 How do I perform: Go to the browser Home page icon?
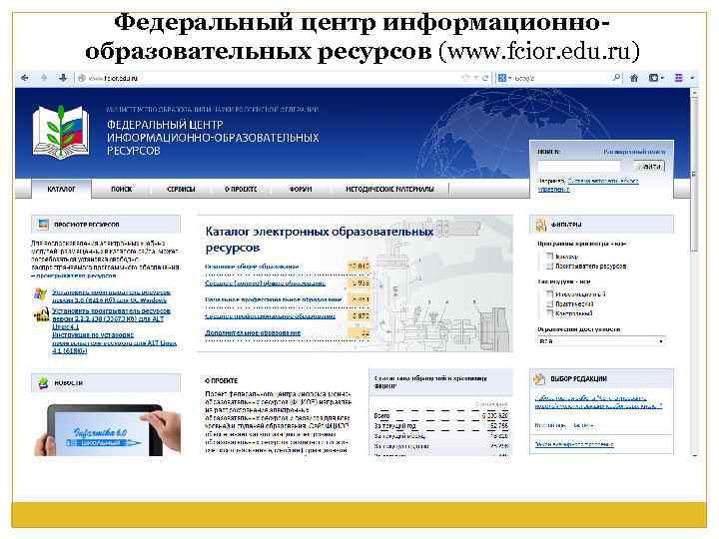click(x=634, y=78)
